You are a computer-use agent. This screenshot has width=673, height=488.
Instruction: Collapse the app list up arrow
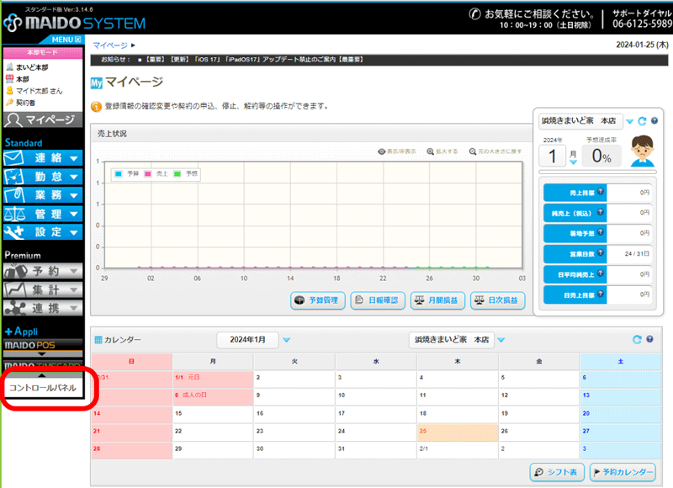pos(41,375)
